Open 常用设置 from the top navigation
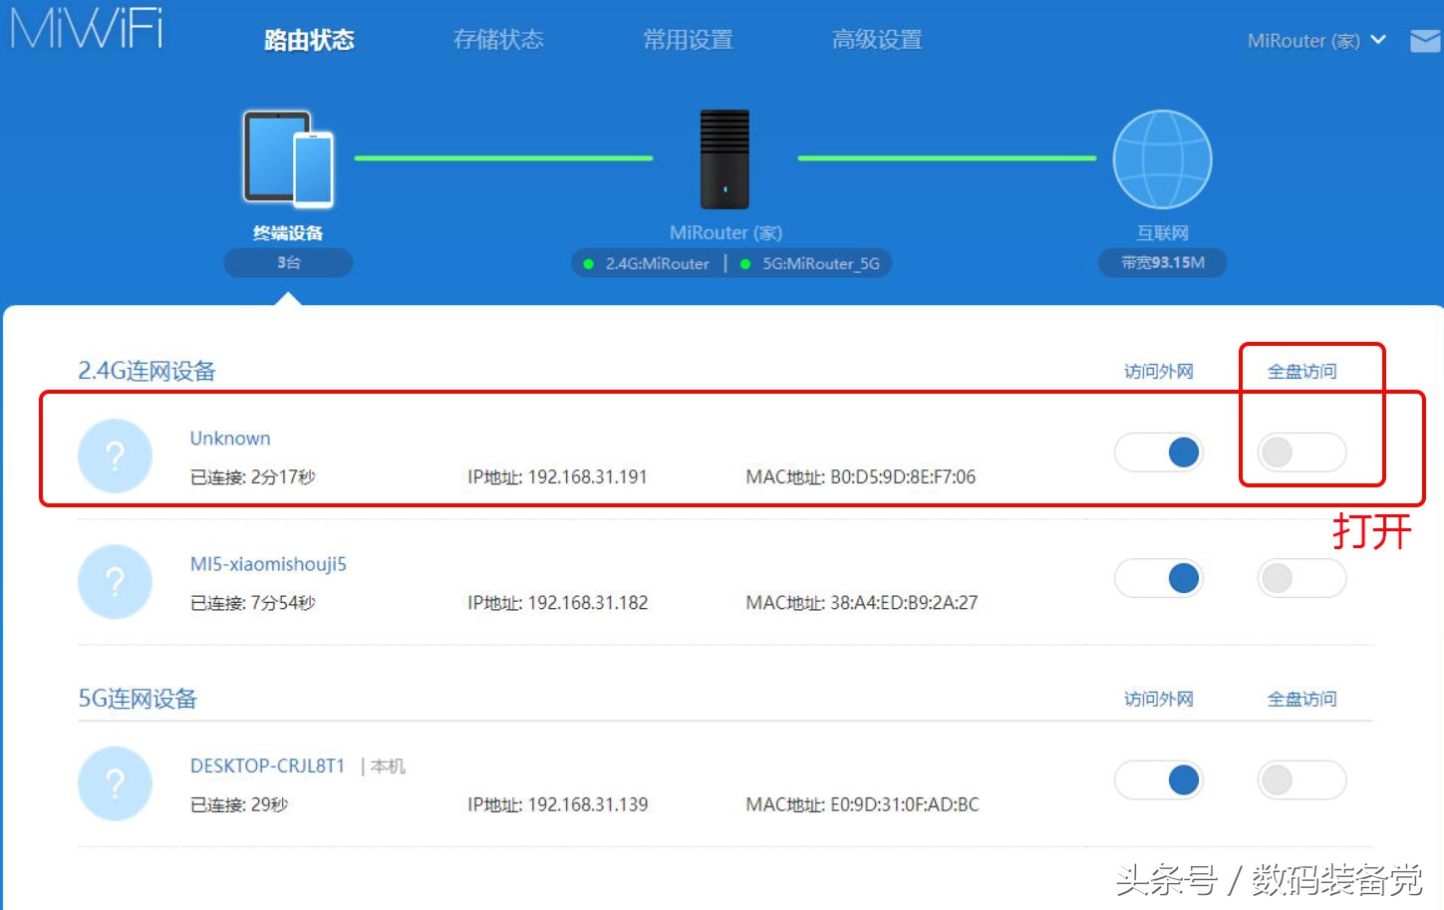 click(x=687, y=40)
